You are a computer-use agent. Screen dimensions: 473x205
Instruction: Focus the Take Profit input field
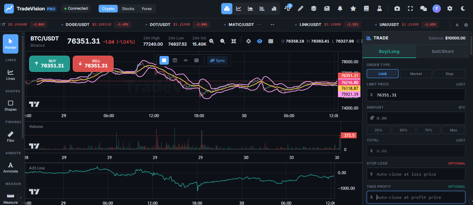pos(416,197)
